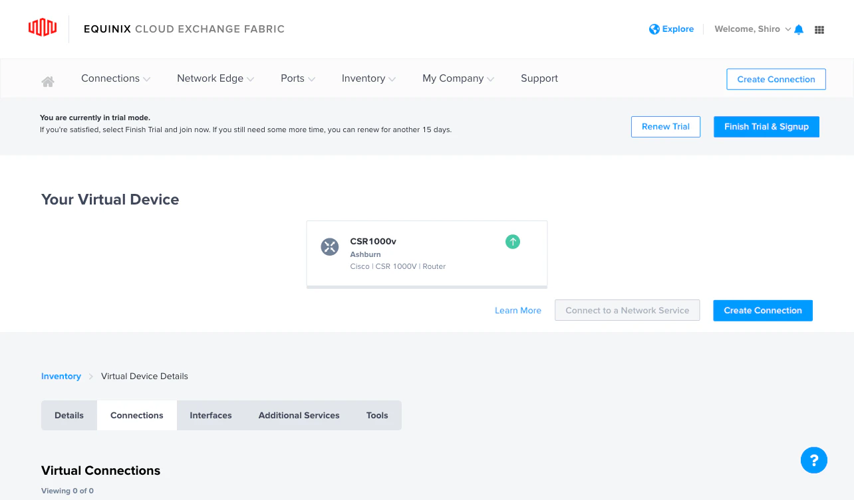Click the Renew Trial button
The image size is (854, 500).
pyautogui.click(x=666, y=126)
